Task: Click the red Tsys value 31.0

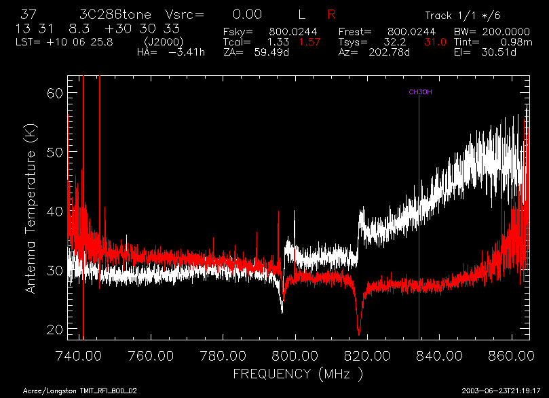Action: [x=435, y=42]
